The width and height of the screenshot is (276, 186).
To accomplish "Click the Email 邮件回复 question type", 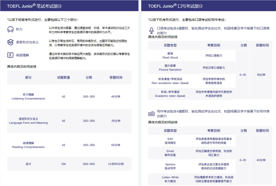I will (170, 153).
